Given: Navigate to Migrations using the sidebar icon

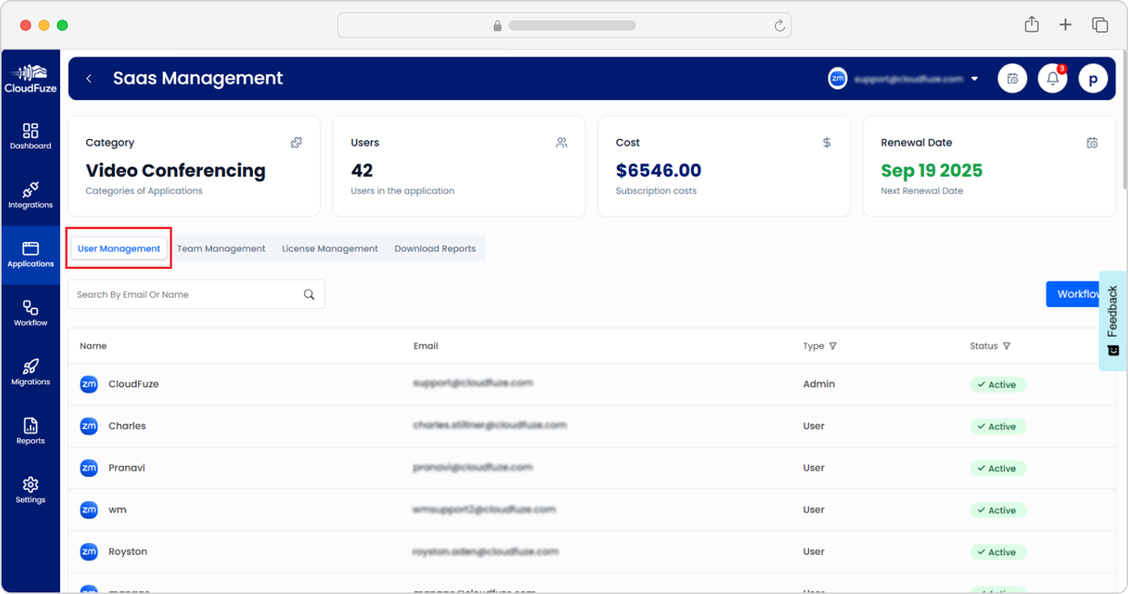Looking at the screenshot, I should pos(30,371).
